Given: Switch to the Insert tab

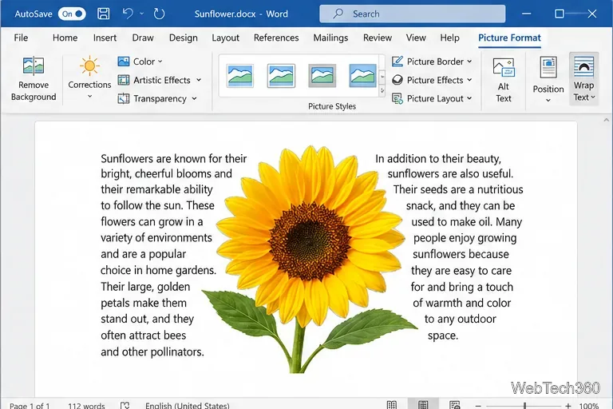Looking at the screenshot, I should [x=105, y=38].
